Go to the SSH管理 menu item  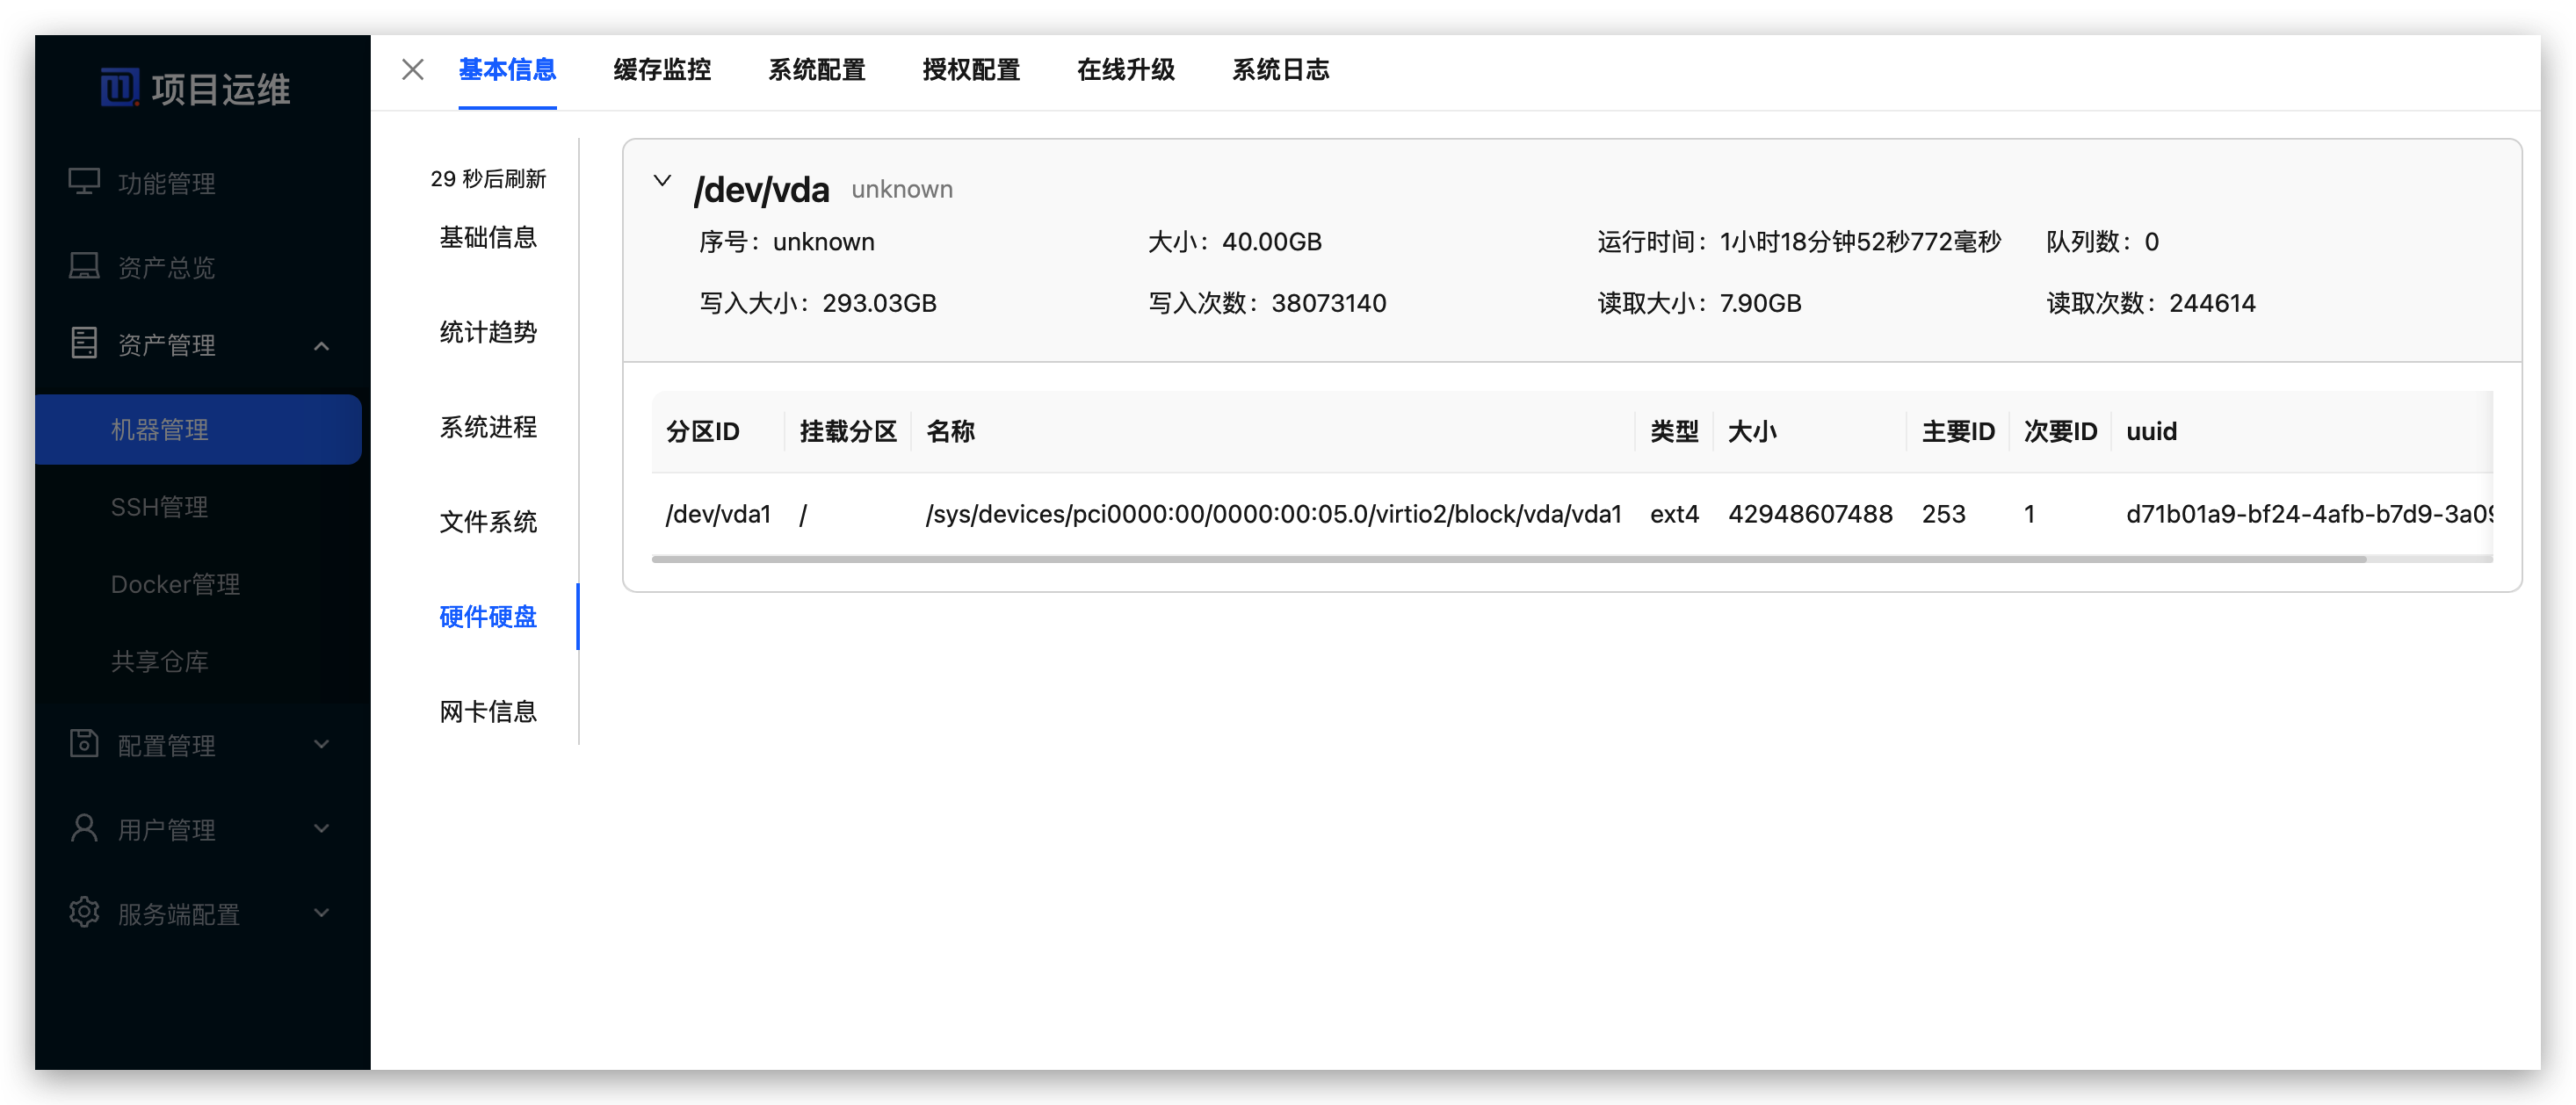(x=160, y=507)
